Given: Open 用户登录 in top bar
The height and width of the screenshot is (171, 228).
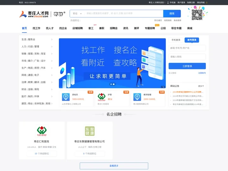Looking at the screenshot, I should (181, 3).
